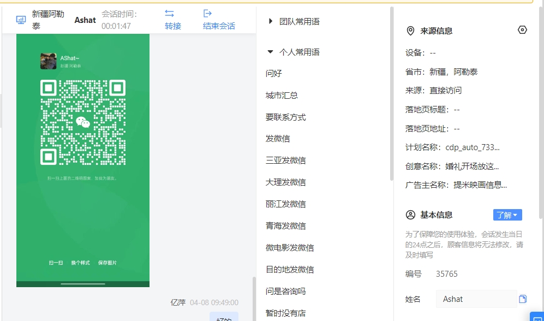Select the 大理发微信 quick phrase
The height and width of the screenshot is (321, 544).
click(285, 182)
